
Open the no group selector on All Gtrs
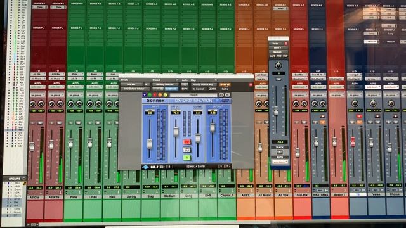tap(38, 95)
